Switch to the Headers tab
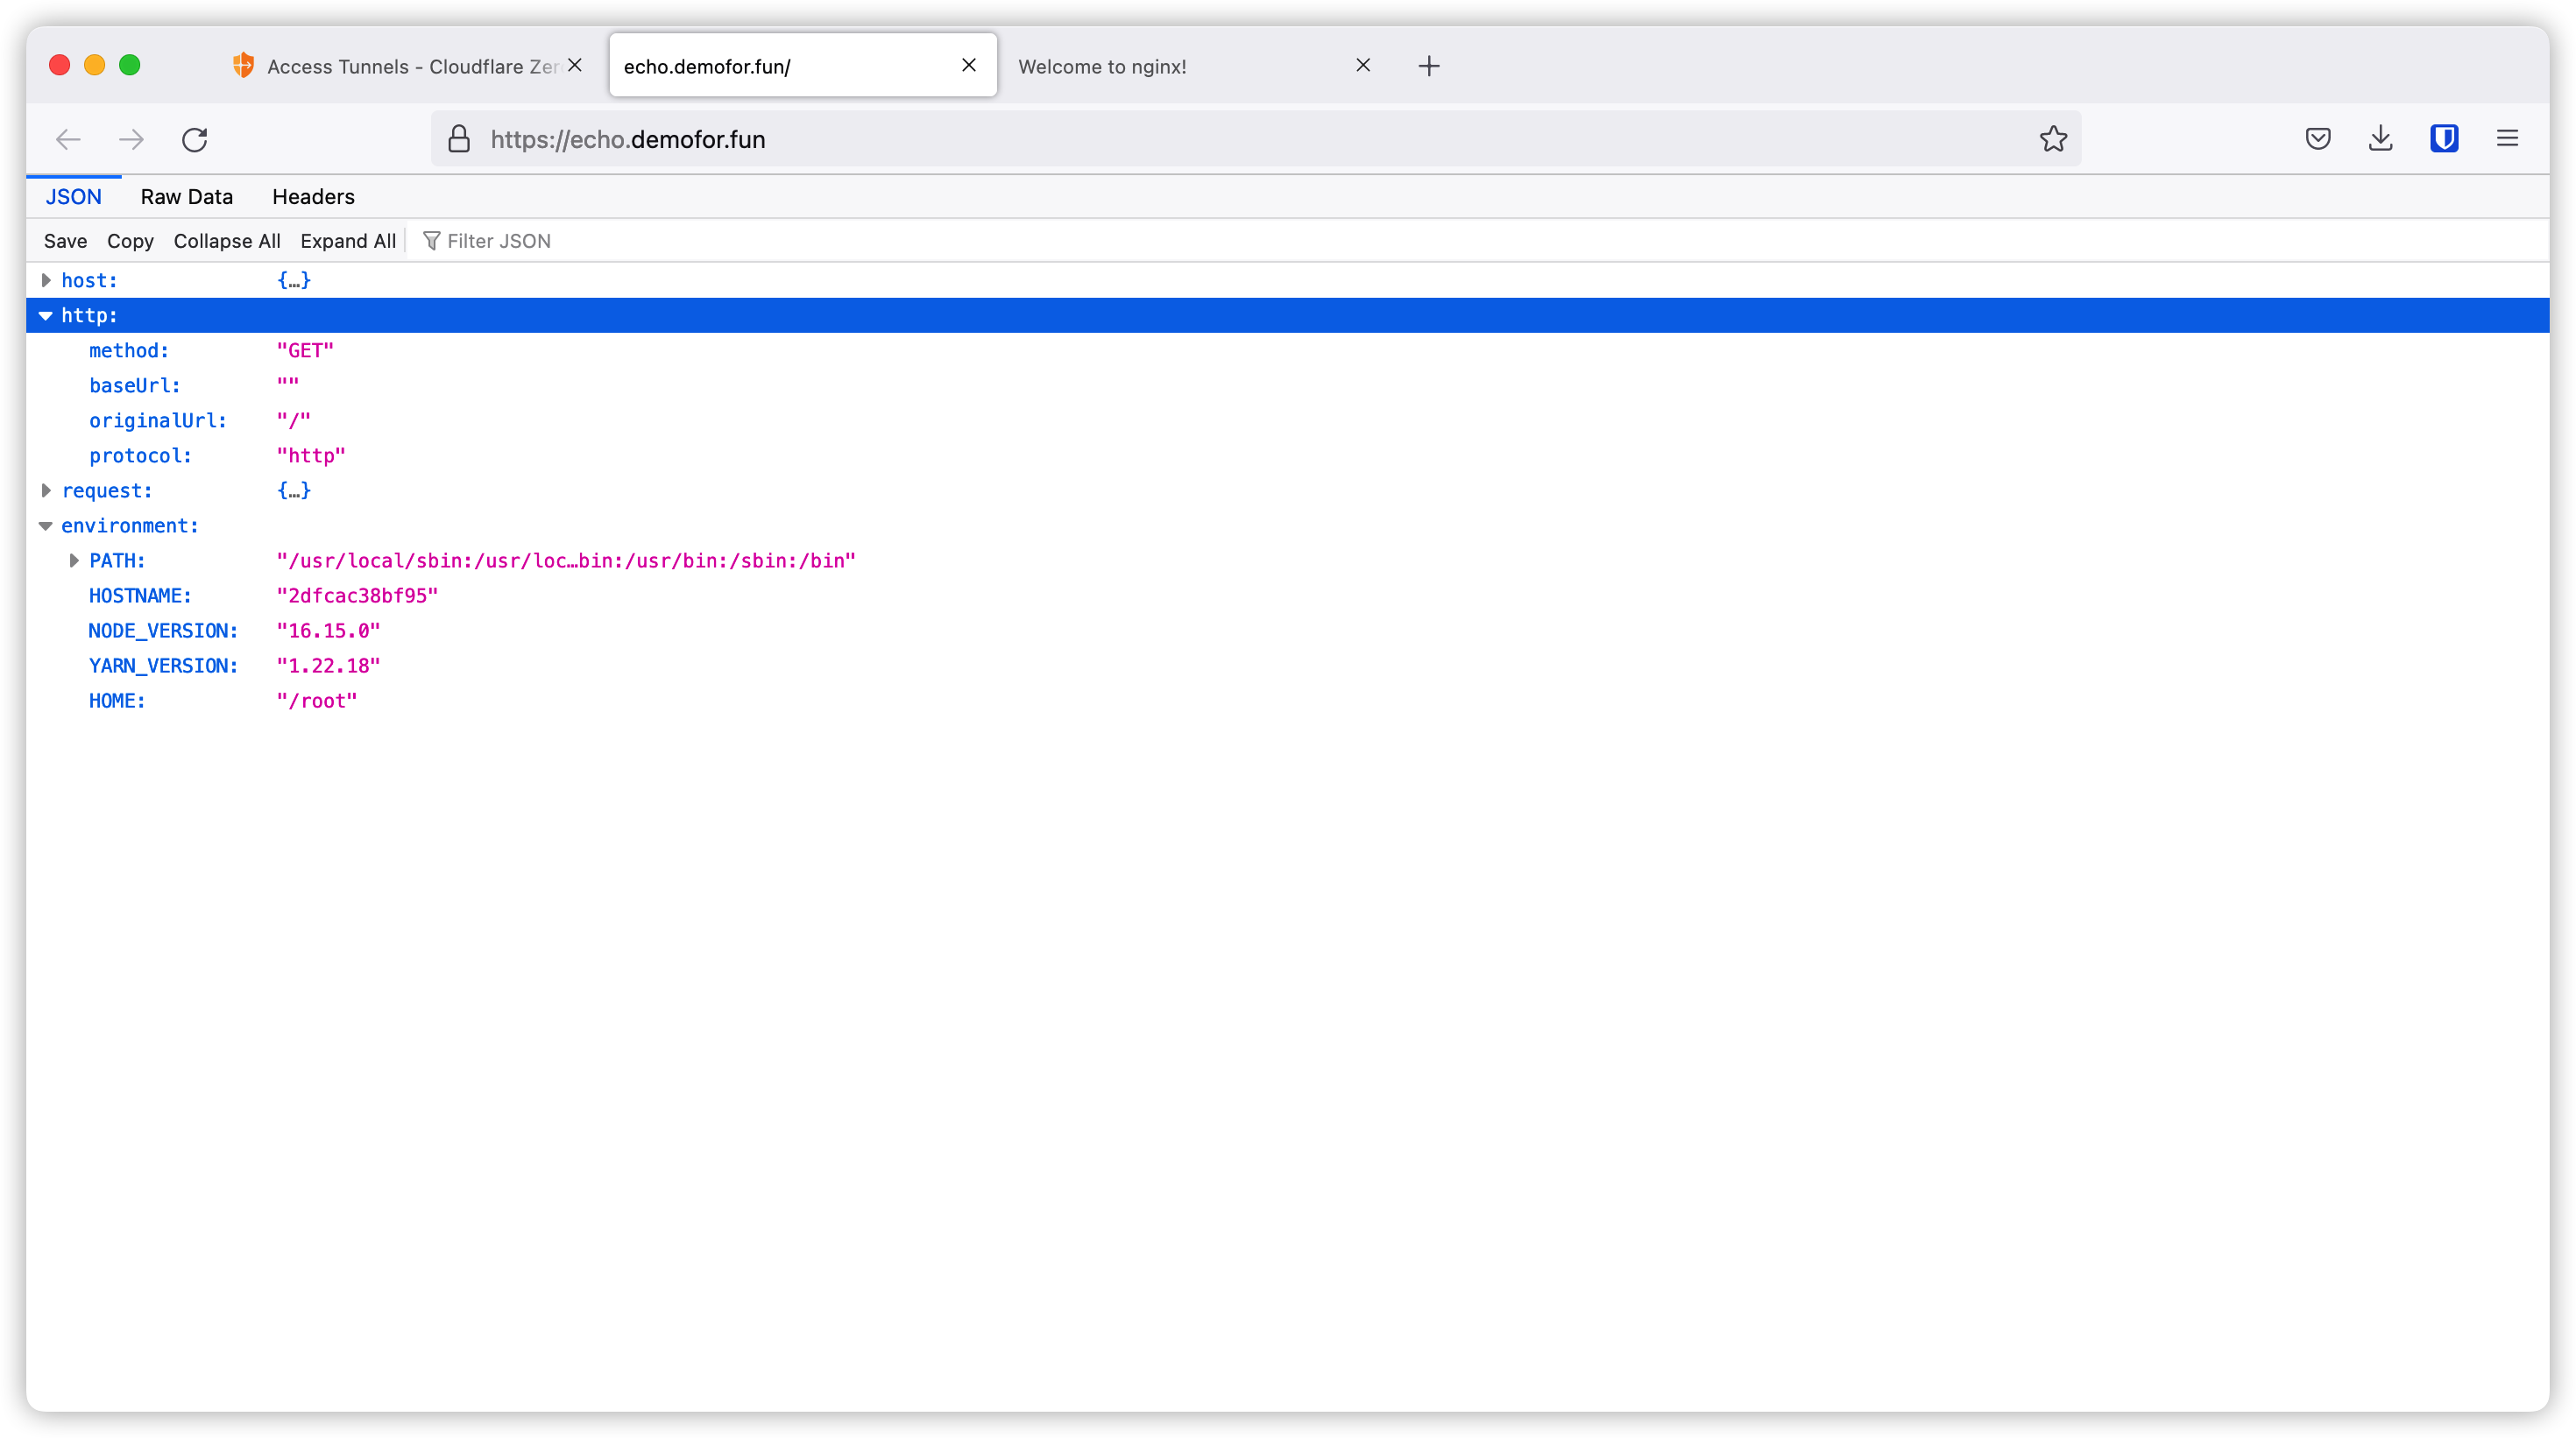2576x1438 pixels. pos(313,197)
